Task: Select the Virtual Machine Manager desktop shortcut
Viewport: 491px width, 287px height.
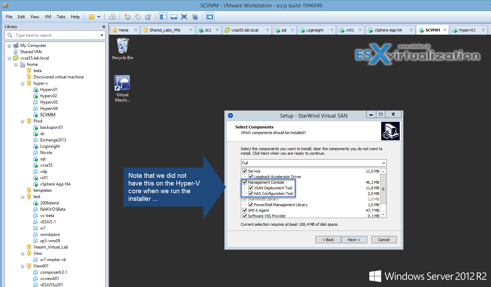Action: click(122, 89)
